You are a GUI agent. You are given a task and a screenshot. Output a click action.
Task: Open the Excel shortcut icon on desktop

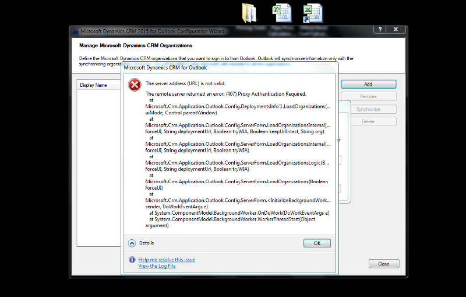point(313,13)
